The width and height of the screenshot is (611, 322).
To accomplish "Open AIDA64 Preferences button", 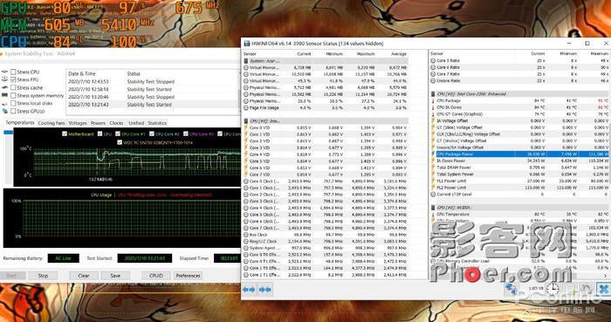I will pos(188,276).
